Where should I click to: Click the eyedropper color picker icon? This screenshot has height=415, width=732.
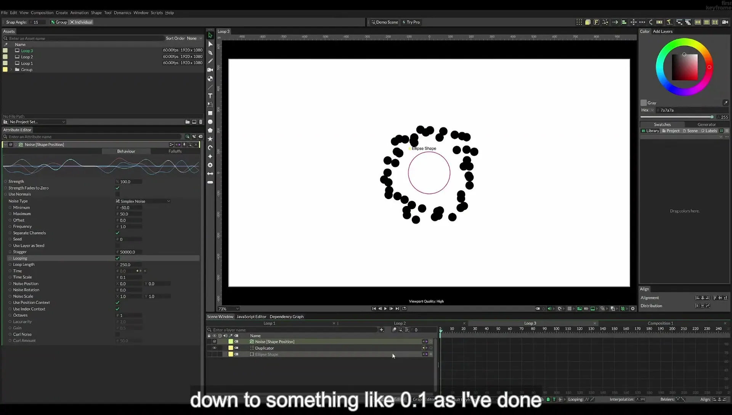pyautogui.click(x=726, y=103)
